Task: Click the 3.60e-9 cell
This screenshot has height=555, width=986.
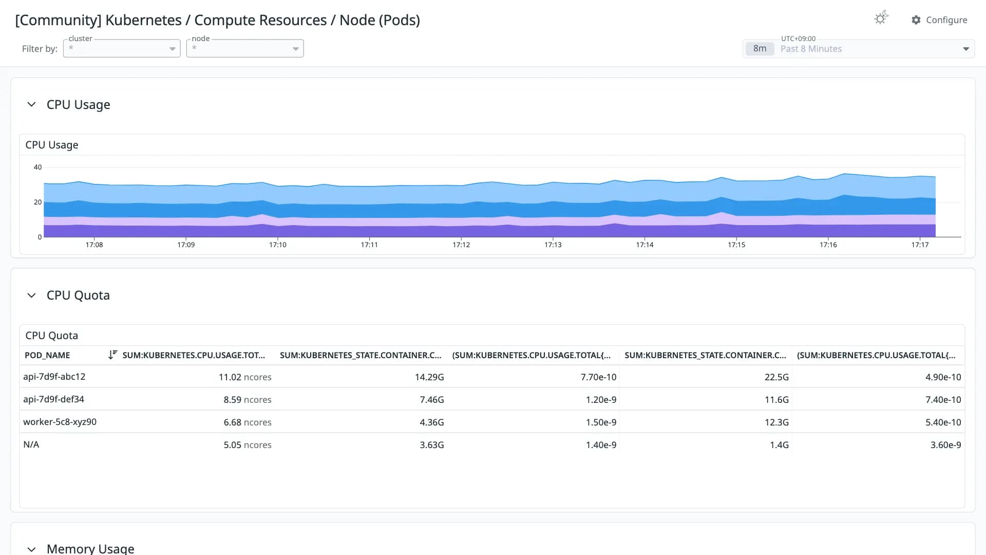Action: [x=945, y=445]
